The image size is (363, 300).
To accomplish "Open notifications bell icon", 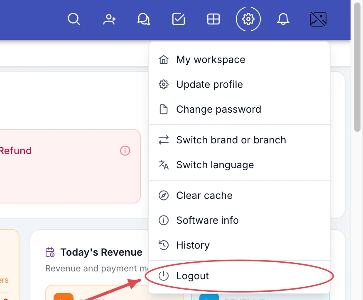I will pyautogui.click(x=283, y=19).
